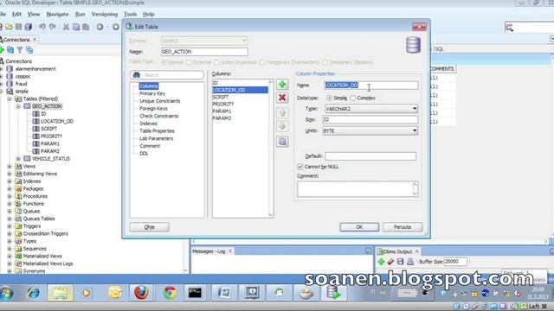The height and width of the screenshot is (311, 554).
Task: Click the Copy Column icon below arrows
Action: coord(282,142)
